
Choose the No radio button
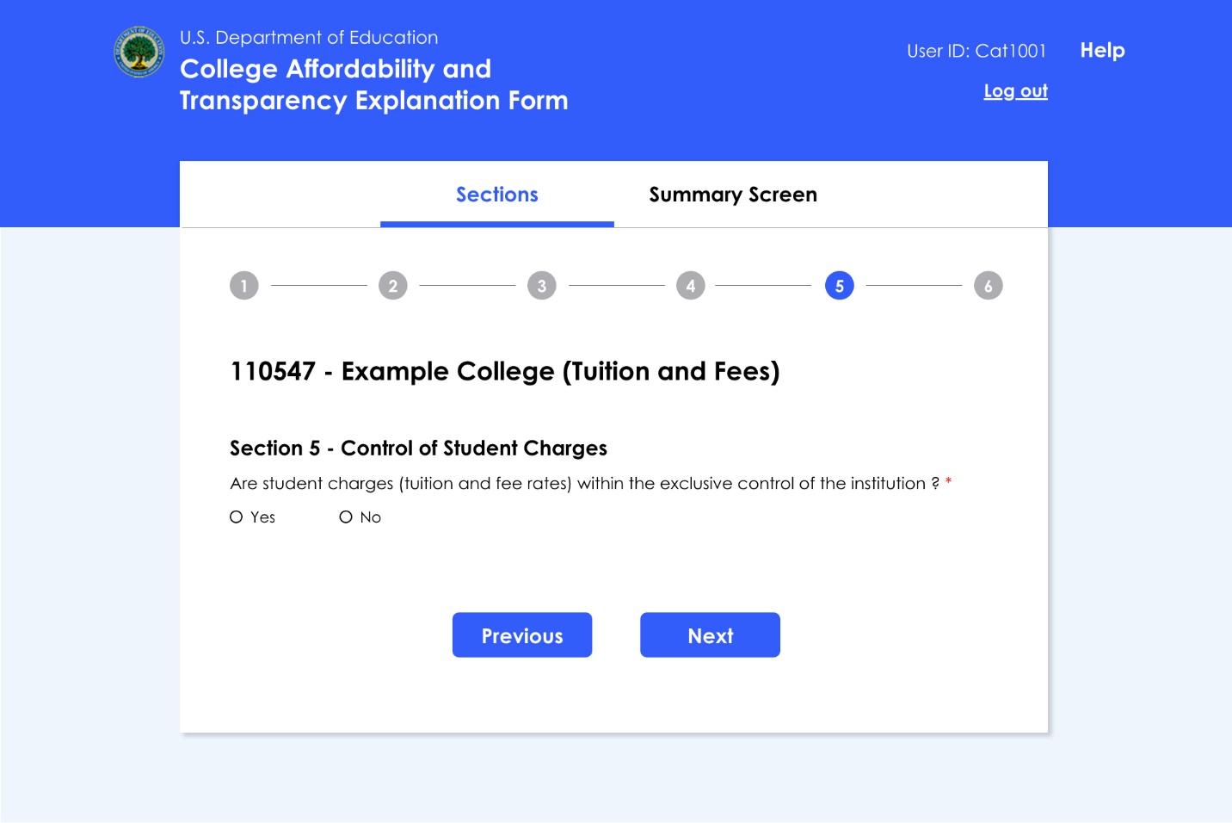pos(346,517)
